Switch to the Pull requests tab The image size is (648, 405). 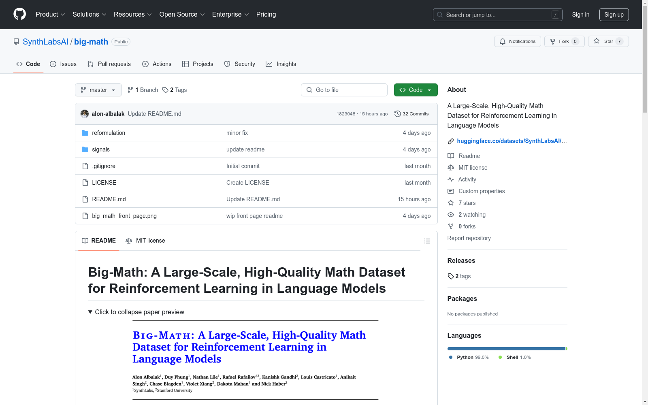click(x=109, y=64)
